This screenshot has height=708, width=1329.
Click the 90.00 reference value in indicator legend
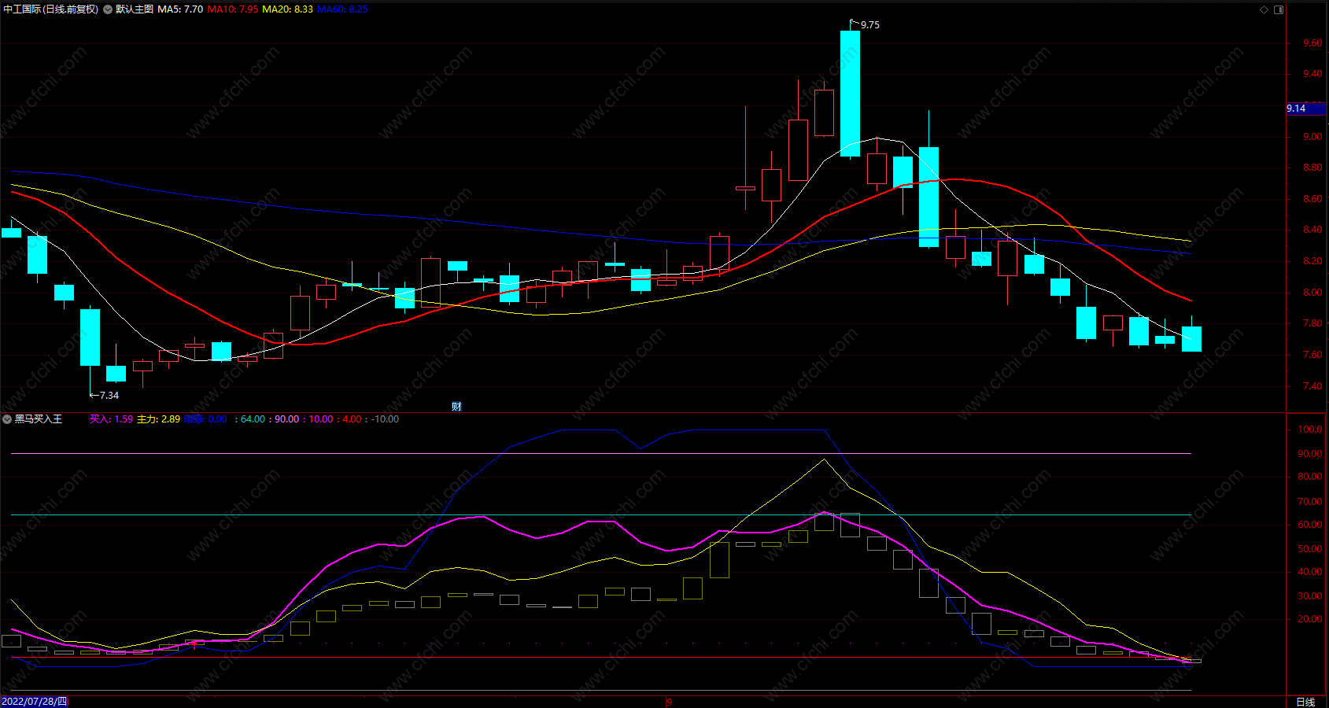[286, 419]
